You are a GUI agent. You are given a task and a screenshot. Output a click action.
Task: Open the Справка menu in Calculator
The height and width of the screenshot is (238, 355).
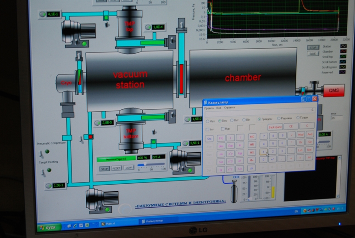(229, 108)
